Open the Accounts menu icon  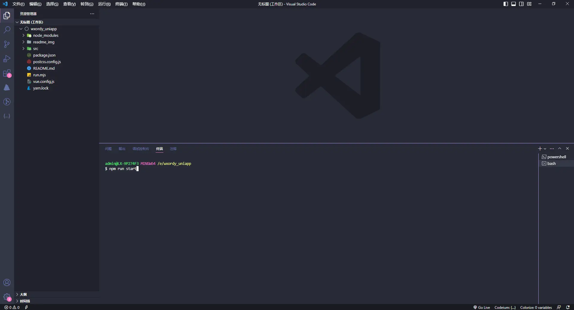(x=7, y=283)
